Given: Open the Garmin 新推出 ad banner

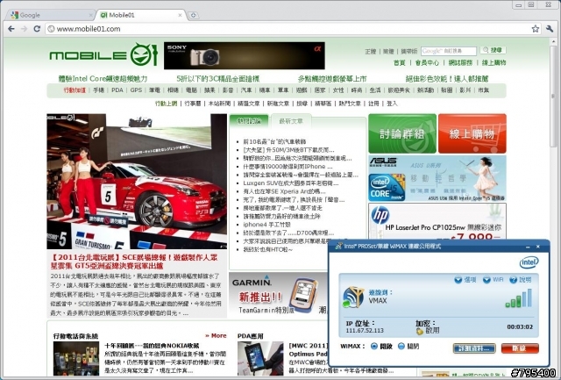Looking at the screenshot, I should click(278, 293).
